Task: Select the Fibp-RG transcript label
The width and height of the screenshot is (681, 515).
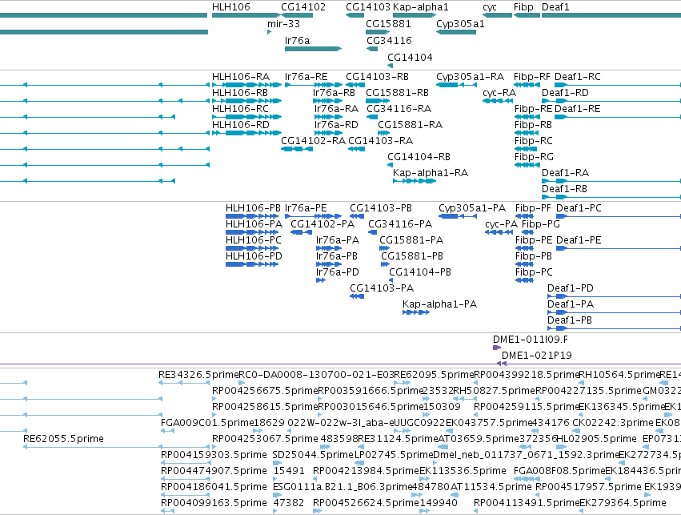Action: click(535, 157)
